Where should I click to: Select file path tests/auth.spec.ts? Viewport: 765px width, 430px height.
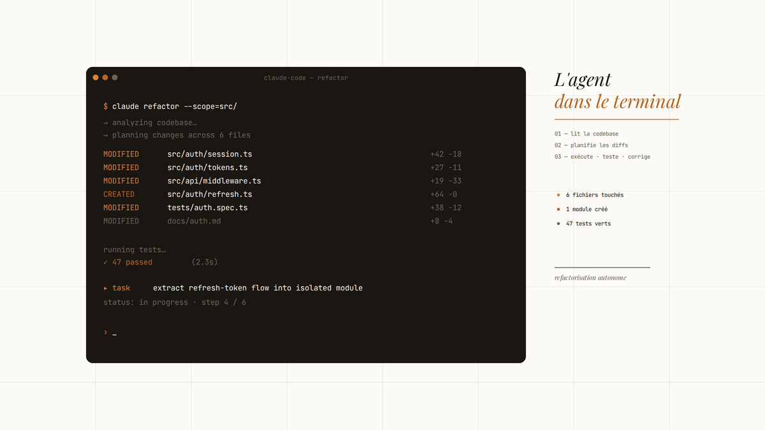point(208,208)
